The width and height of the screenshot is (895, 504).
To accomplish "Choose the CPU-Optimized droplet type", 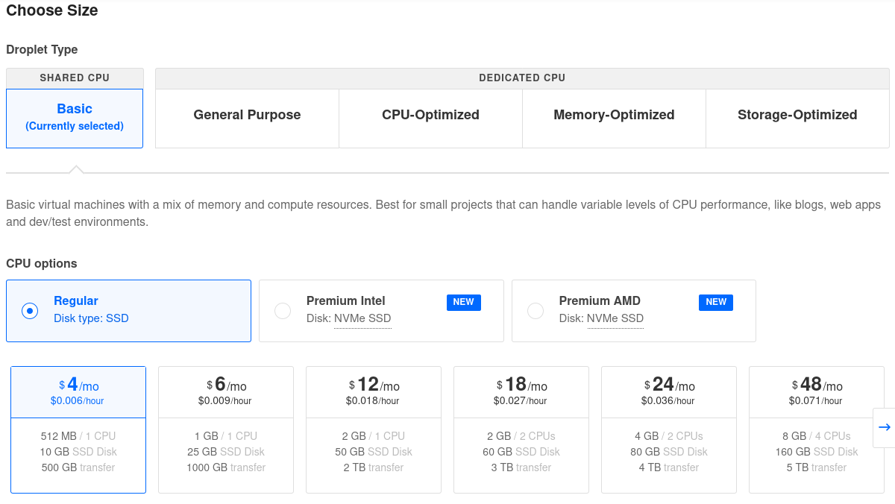I will (430, 116).
